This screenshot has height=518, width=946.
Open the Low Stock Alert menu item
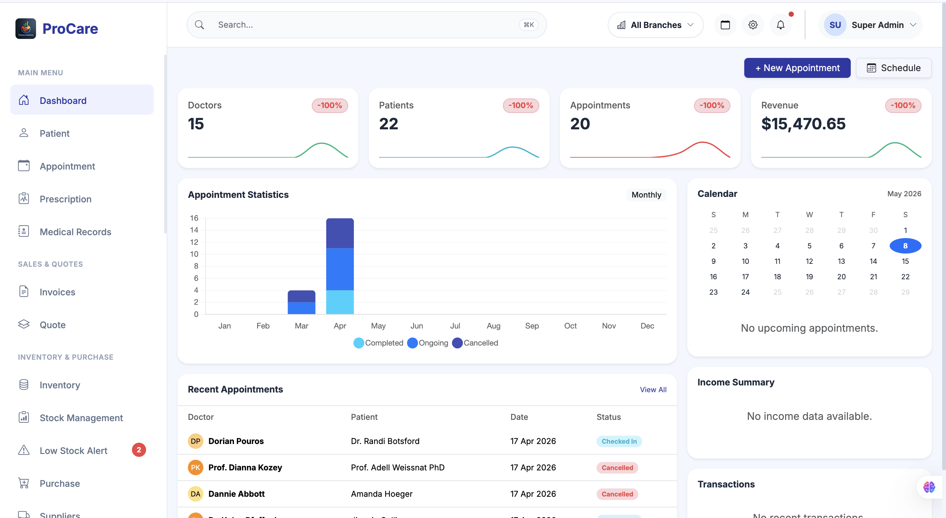[x=82, y=450]
